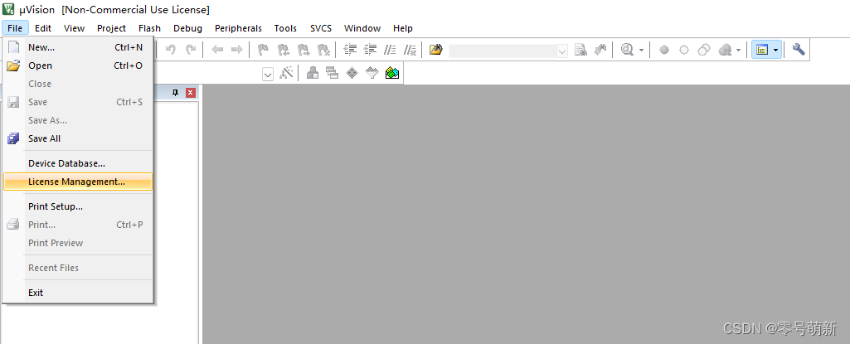Click the Navigate Backwards arrow icon
Screen dimensions: 850x344
[217, 50]
